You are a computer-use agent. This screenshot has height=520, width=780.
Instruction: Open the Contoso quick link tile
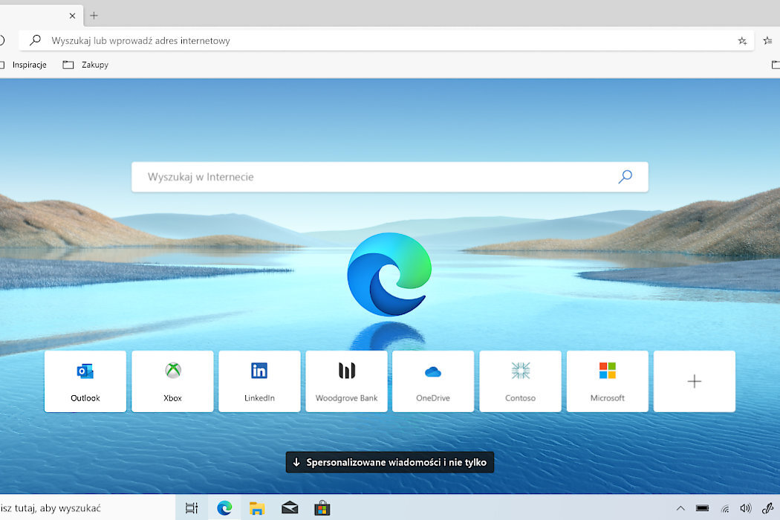[520, 381]
